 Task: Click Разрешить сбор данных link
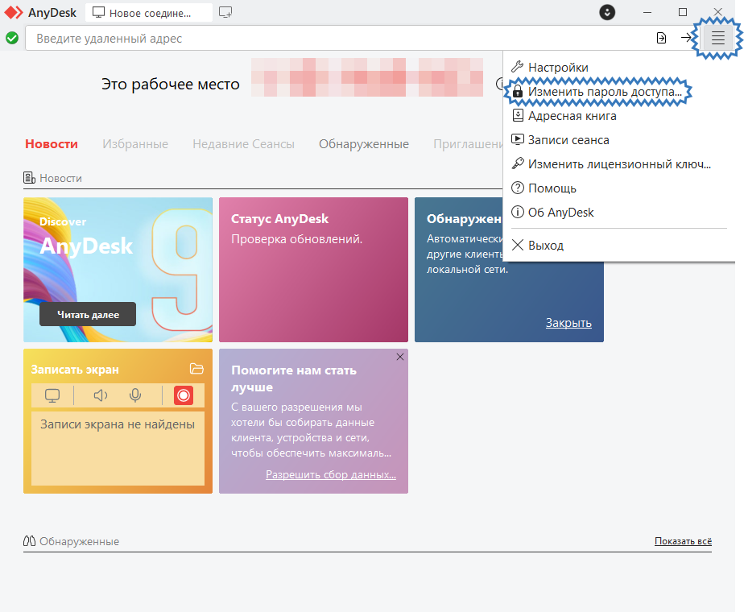click(x=331, y=474)
